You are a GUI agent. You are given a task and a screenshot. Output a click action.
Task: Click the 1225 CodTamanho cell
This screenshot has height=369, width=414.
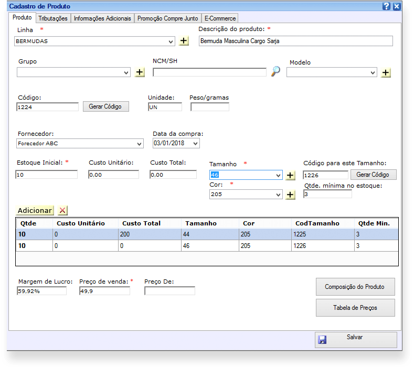pyautogui.click(x=323, y=234)
